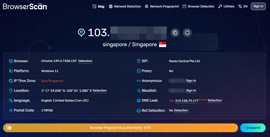Click the theater masks icon on fingerprint bar
The height and width of the screenshot is (137, 270).
(x=9, y=128)
